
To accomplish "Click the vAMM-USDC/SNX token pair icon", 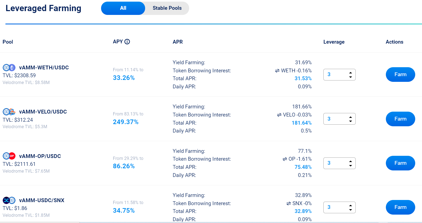I will coord(9,200).
